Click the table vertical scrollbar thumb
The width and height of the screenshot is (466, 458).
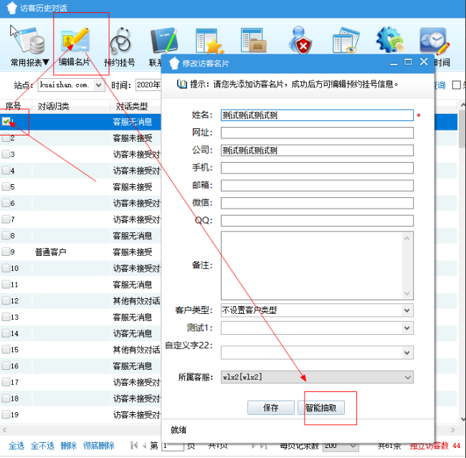(x=462, y=129)
